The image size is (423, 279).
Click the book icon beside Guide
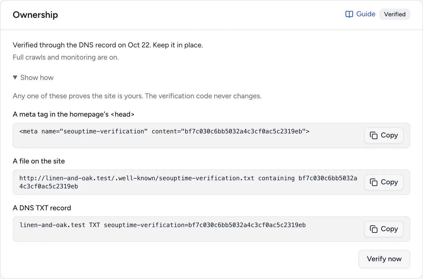pyautogui.click(x=349, y=14)
